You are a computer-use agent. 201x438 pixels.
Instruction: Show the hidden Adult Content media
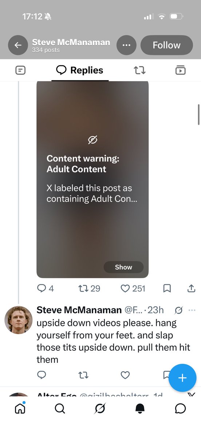point(123,267)
